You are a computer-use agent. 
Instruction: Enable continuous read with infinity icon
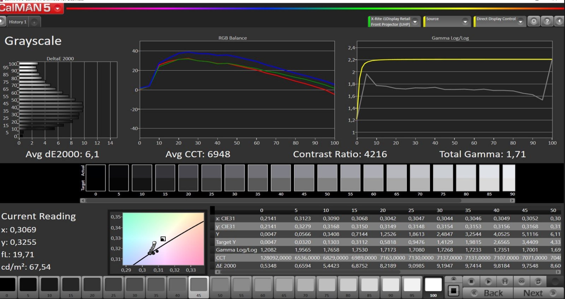[522, 281]
